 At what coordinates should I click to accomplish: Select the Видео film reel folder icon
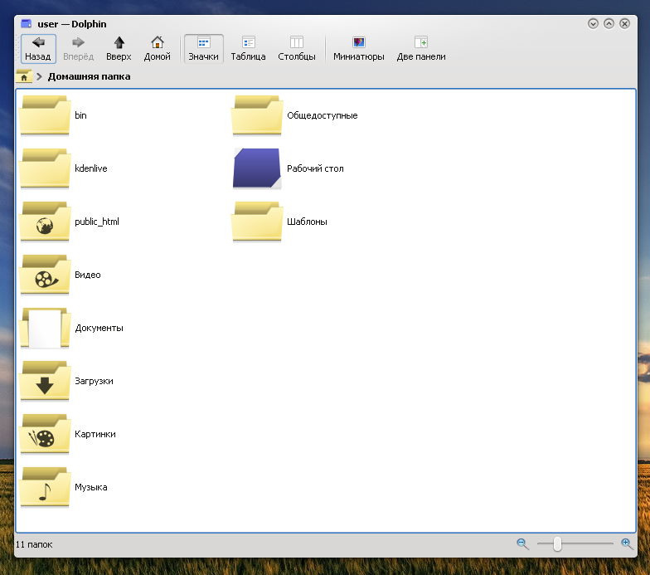[45, 275]
